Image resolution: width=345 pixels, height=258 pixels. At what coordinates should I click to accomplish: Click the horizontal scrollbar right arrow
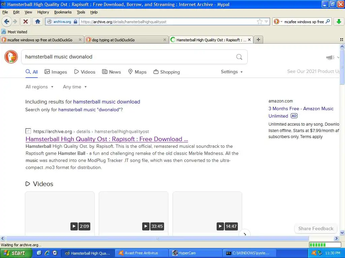point(337,238)
